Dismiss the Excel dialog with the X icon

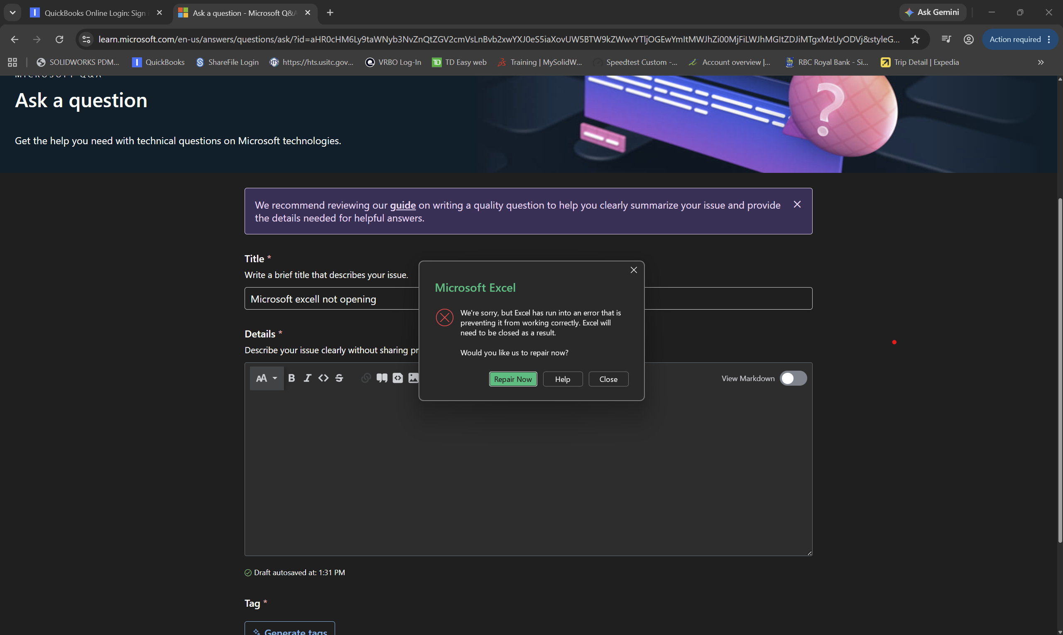coord(634,270)
